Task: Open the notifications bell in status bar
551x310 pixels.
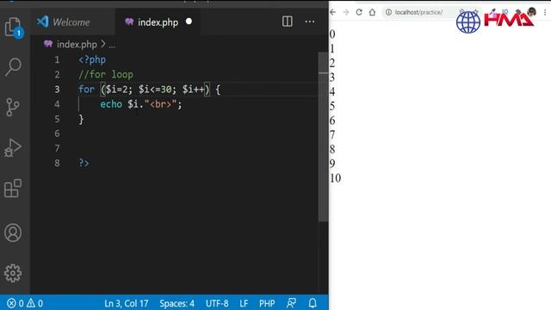Action: [313, 303]
